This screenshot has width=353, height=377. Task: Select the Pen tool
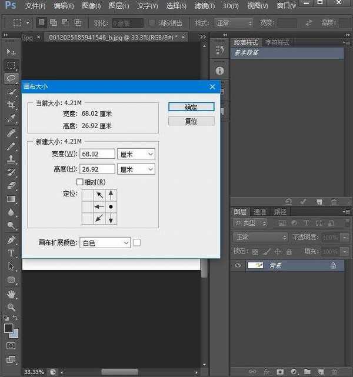click(11, 240)
